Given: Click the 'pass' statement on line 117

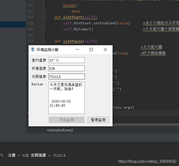Looking at the screenshot, I should tap(76, 11).
